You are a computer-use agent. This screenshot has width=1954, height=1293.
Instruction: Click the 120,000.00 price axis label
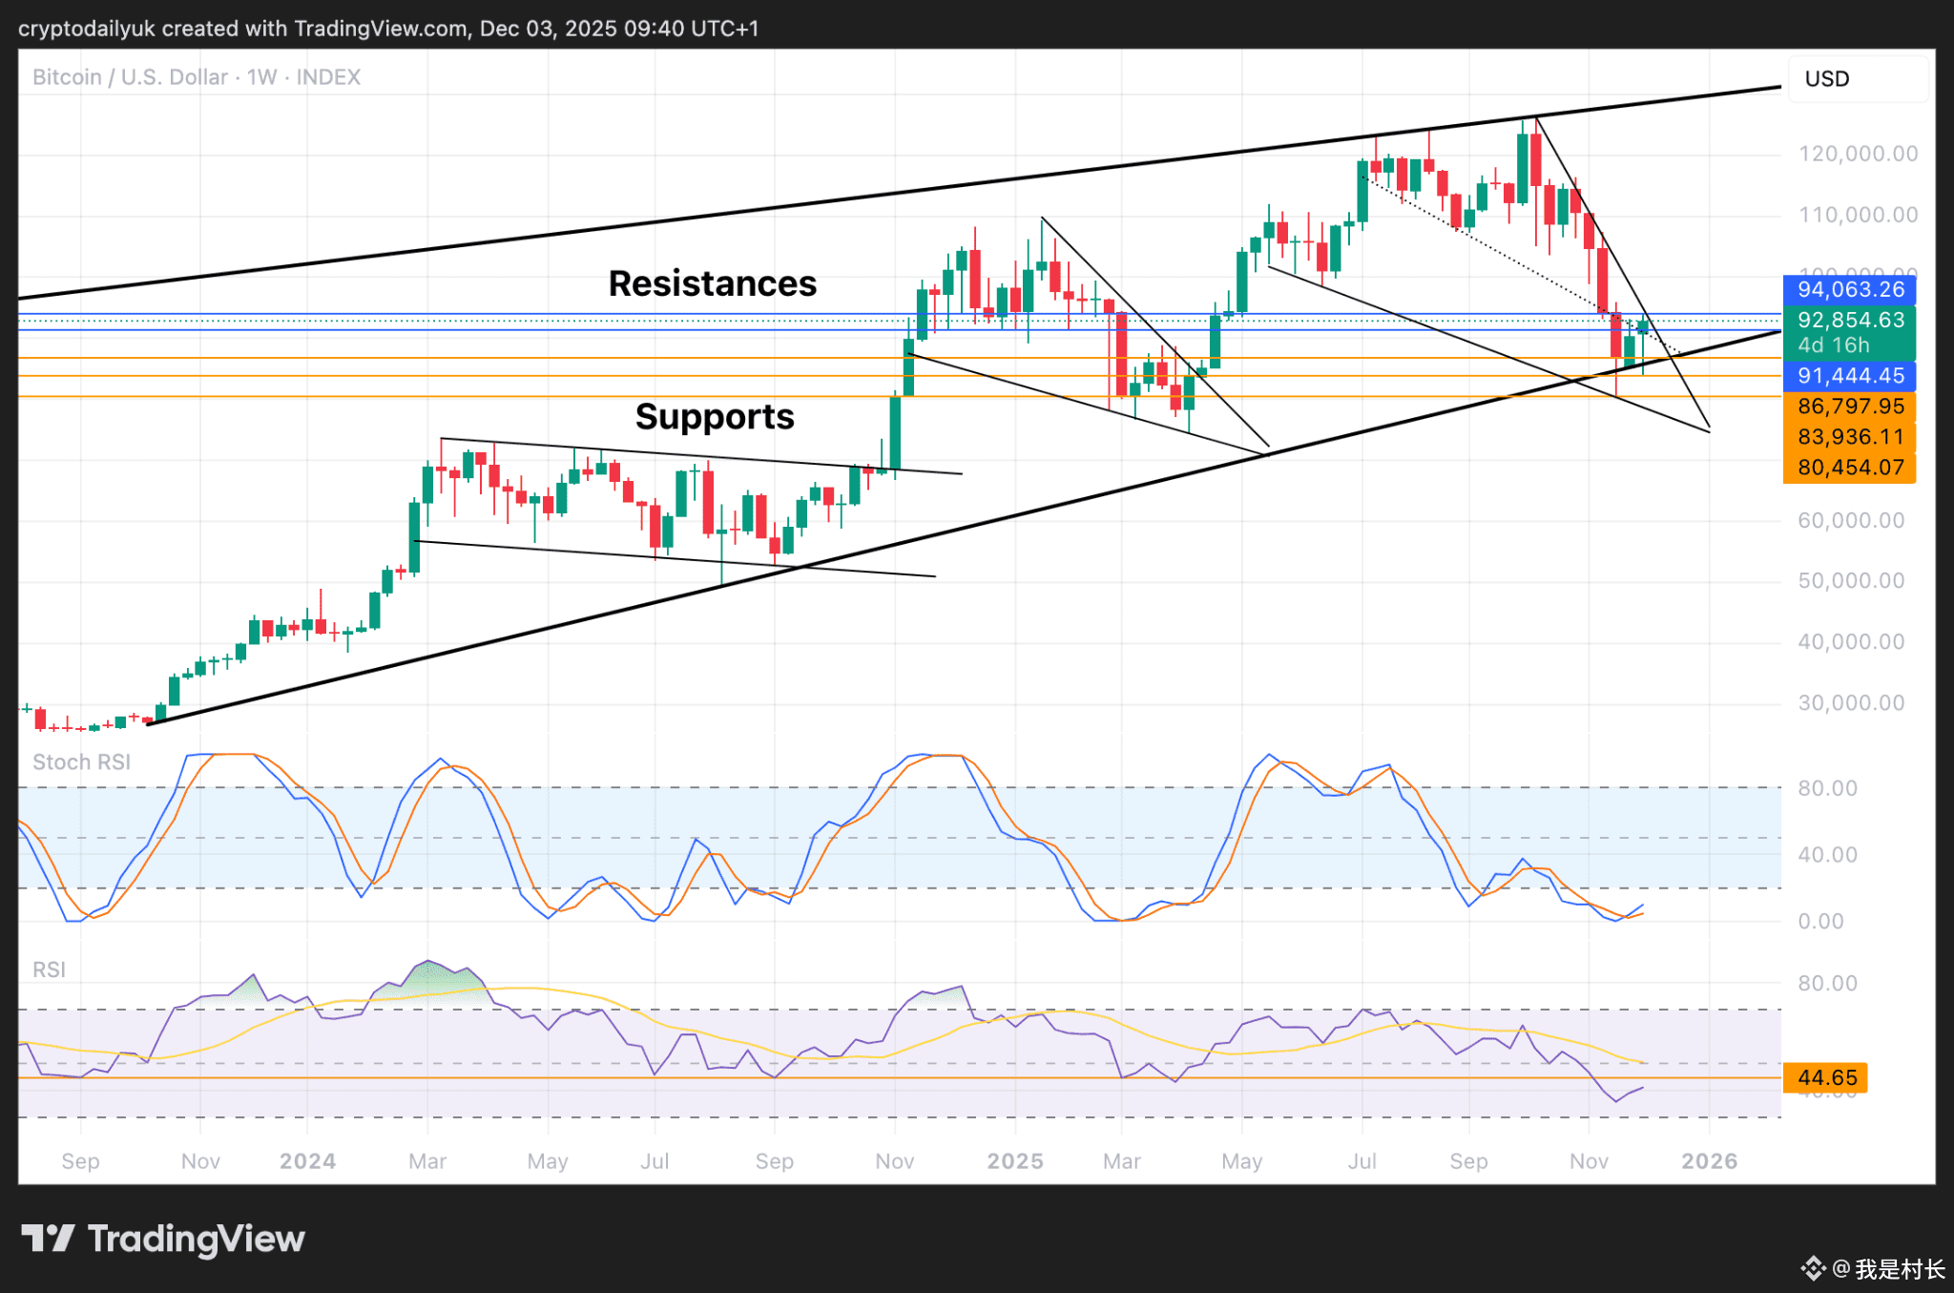tap(1857, 154)
